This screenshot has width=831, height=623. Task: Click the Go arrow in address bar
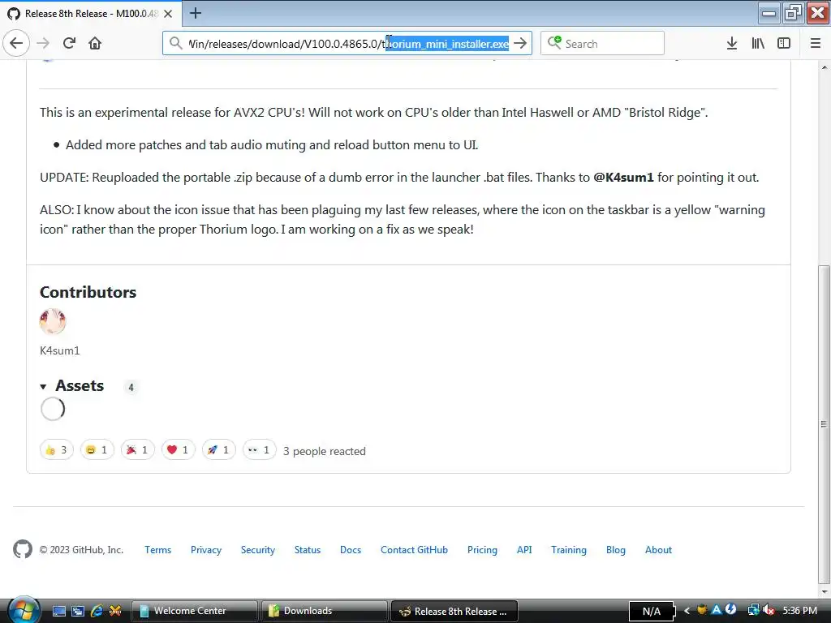coord(520,44)
